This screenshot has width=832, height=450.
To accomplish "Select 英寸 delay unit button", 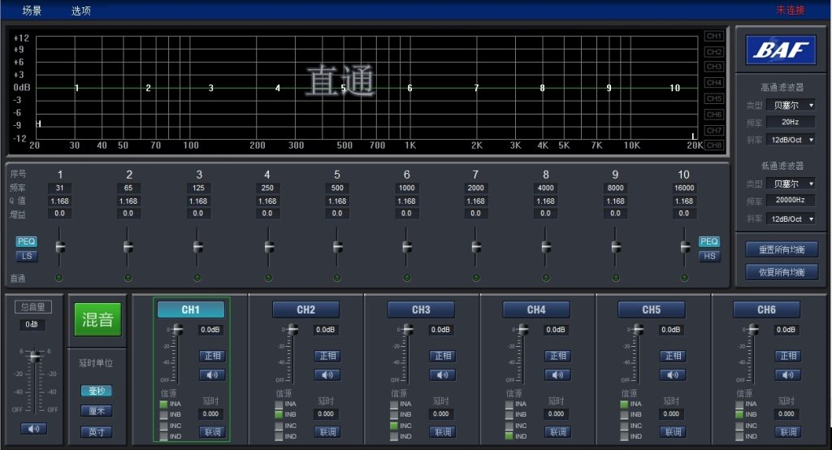I will (x=97, y=432).
